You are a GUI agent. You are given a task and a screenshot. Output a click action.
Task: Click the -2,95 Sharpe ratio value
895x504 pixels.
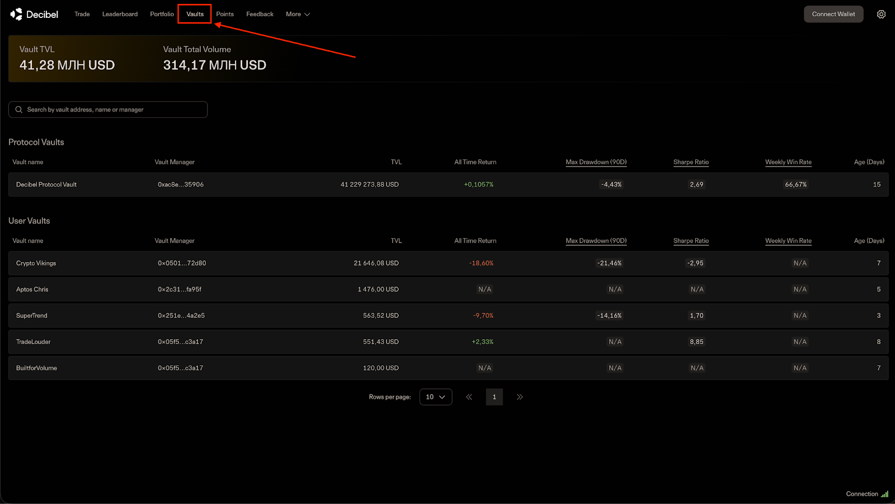tap(695, 263)
